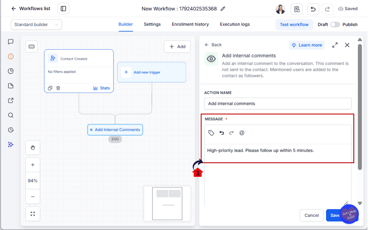The width and height of the screenshot is (368, 230).
Task: Go back to Workflows list
Action: click(31, 9)
